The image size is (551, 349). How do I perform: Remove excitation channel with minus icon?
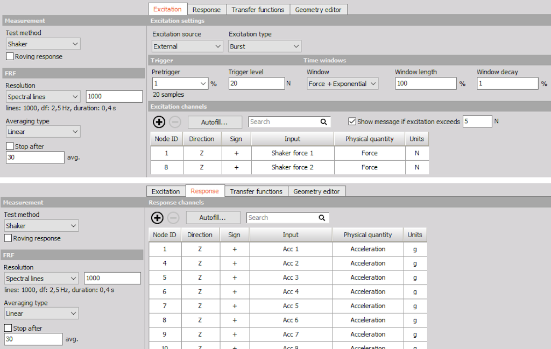pyautogui.click(x=175, y=122)
